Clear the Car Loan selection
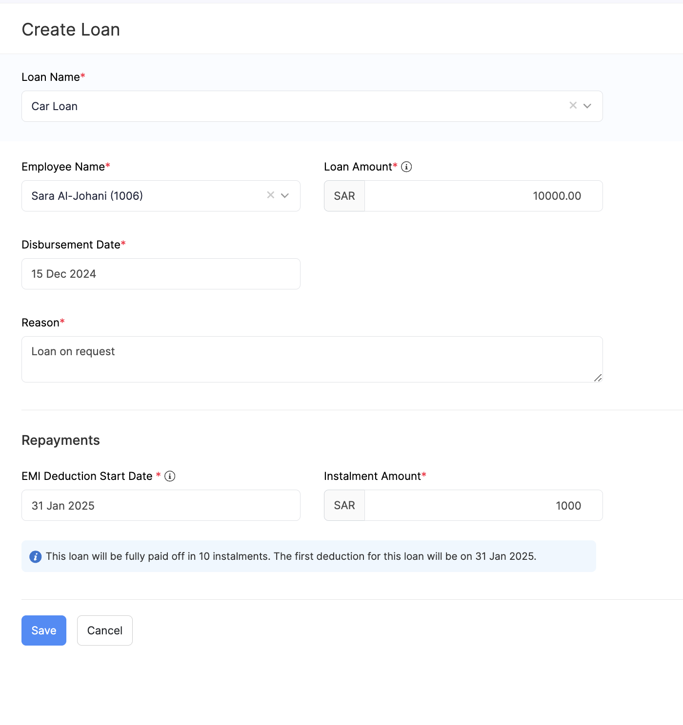 (573, 105)
